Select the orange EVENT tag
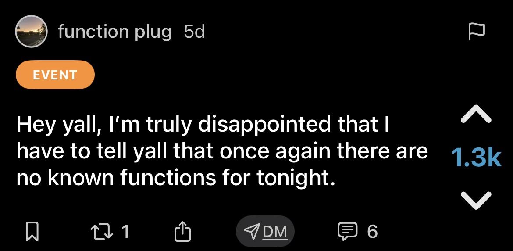The image size is (513, 251). point(55,75)
